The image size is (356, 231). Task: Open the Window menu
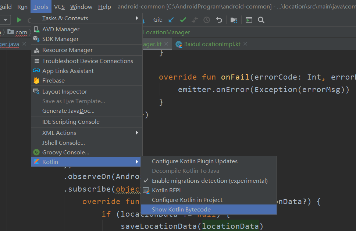point(81,7)
